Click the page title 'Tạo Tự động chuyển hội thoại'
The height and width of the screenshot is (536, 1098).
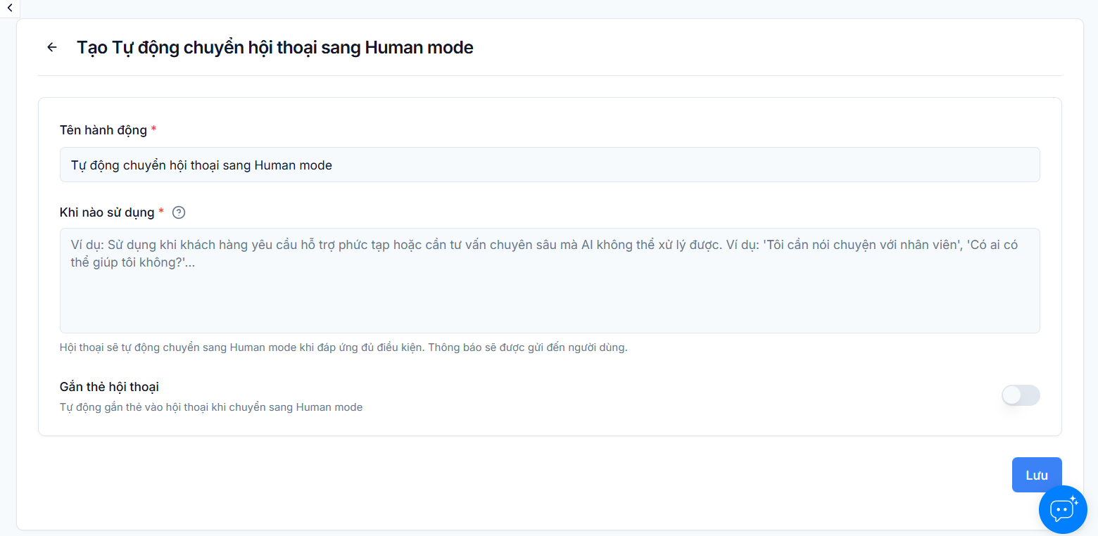(x=274, y=47)
